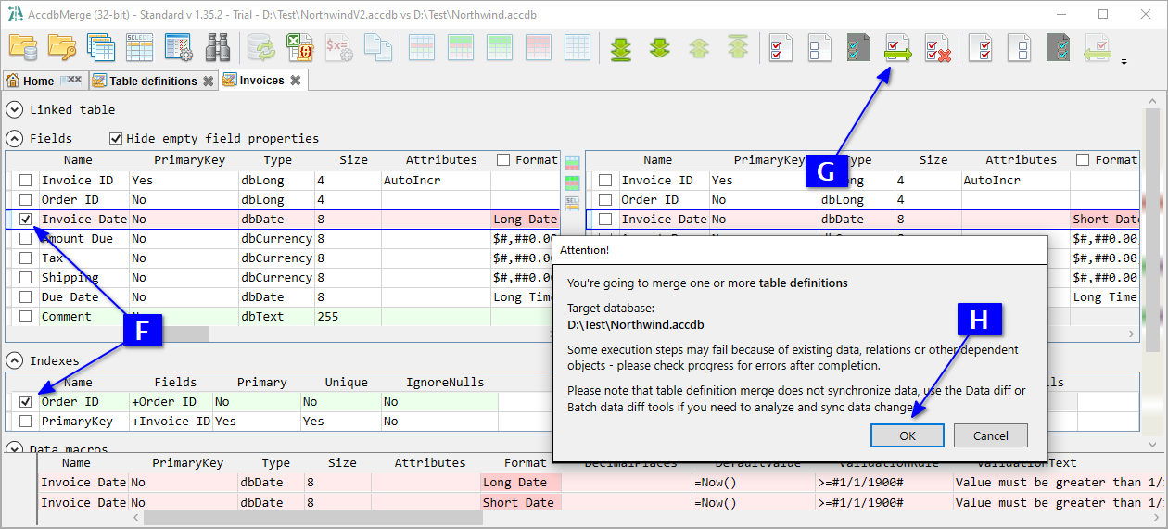Click the $x= expression settings icon
This screenshot has width=1168, height=529.
[339, 47]
